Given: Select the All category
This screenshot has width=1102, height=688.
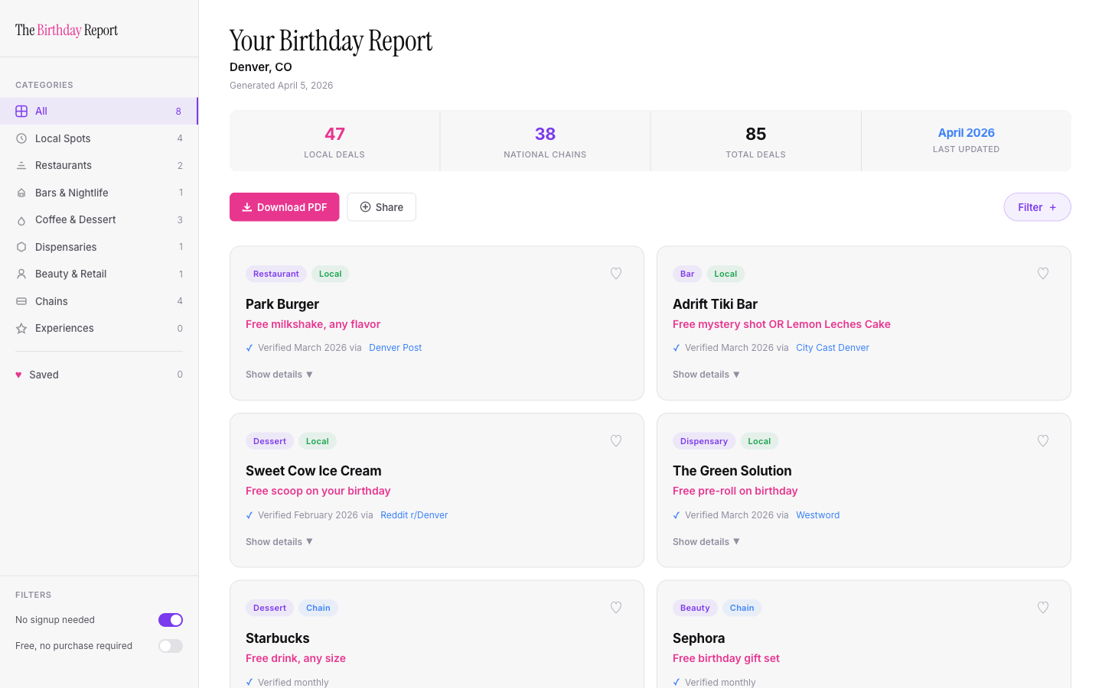Looking at the screenshot, I should [x=99, y=111].
